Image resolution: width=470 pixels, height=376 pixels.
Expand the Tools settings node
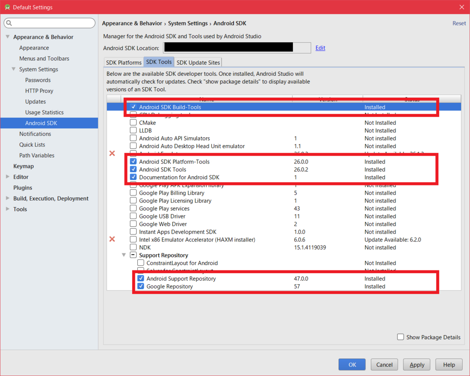point(7,209)
